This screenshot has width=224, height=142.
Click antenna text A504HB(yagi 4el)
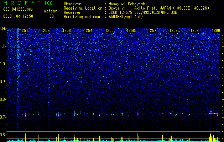point(126,17)
